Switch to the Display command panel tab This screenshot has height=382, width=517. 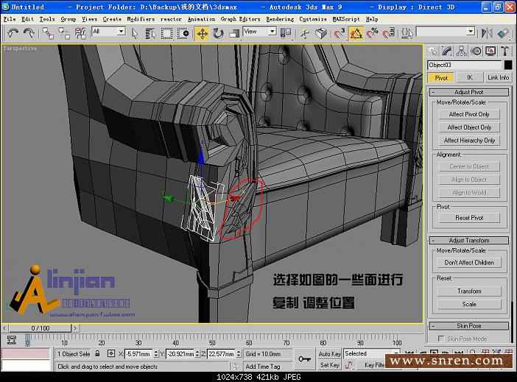coord(490,51)
